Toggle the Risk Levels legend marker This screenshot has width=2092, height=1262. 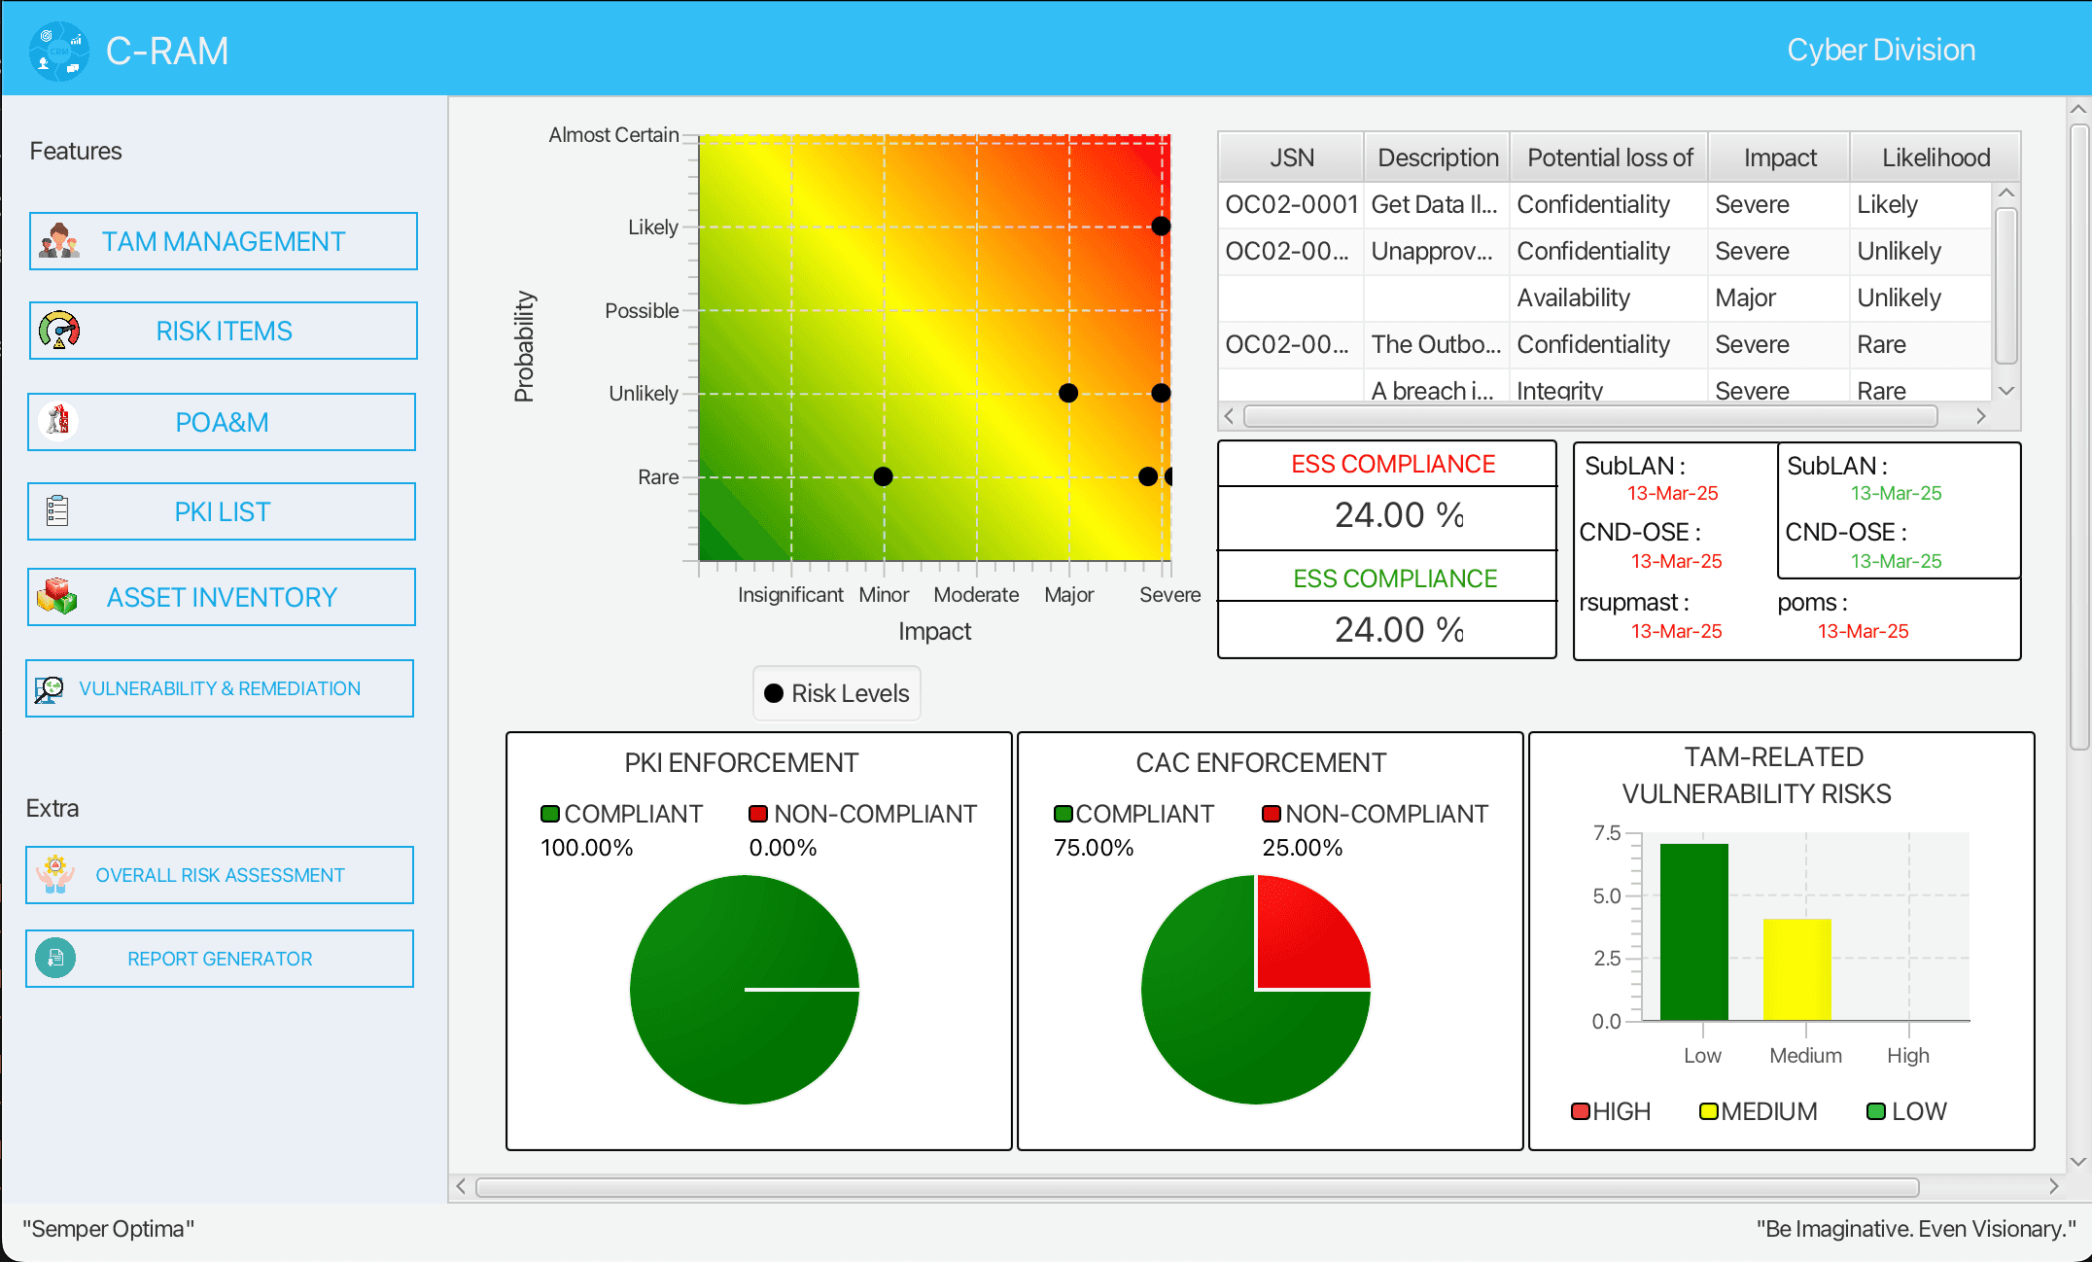pyautogui.click(x=774, y=693)
